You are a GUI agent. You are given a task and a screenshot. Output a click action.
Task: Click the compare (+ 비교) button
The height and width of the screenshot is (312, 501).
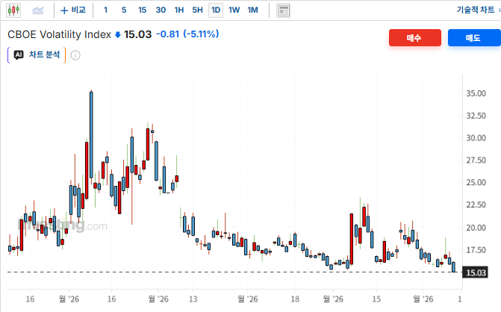click(x=73, y=10)
